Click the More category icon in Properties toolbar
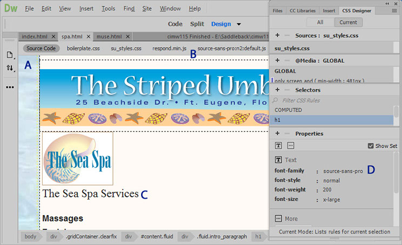 pyautogui.click(x=290, y=145)
